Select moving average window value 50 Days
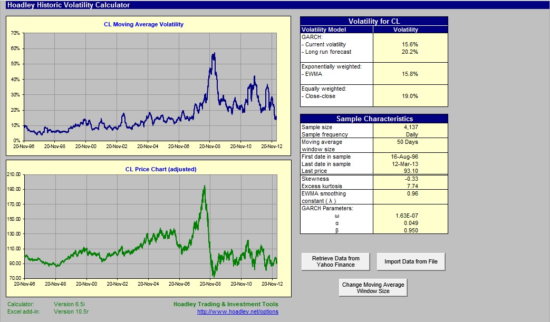The image size is (550, 322). 407,142
